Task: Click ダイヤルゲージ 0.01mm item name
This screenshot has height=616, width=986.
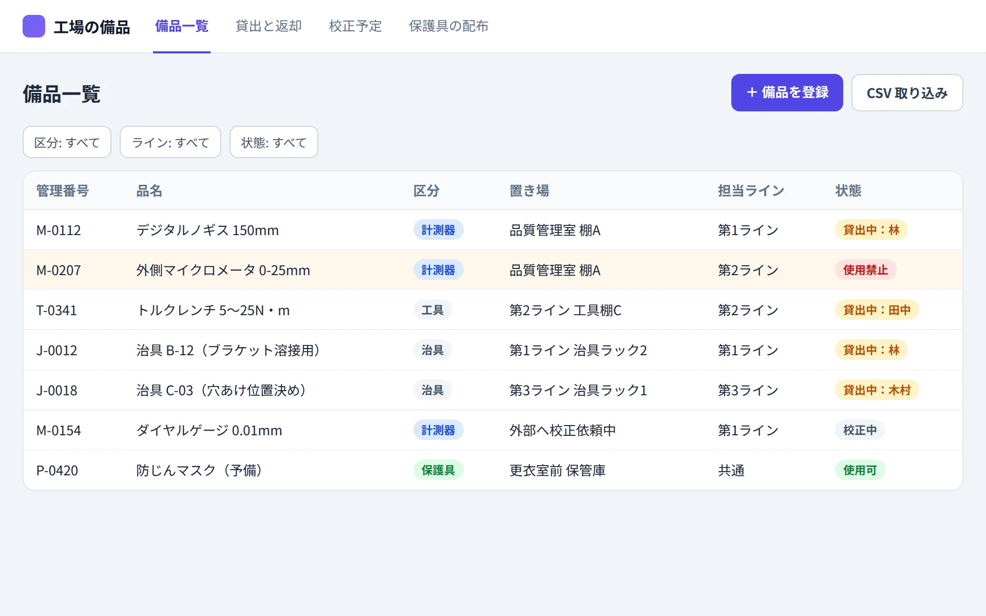Action: [209, 430]
